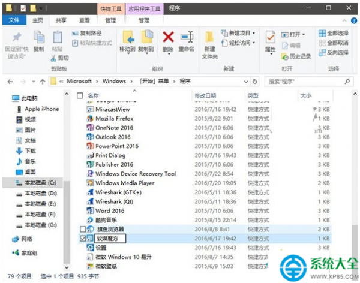
Task: Click the Back navigation arrow
Action: pos(10,82)
